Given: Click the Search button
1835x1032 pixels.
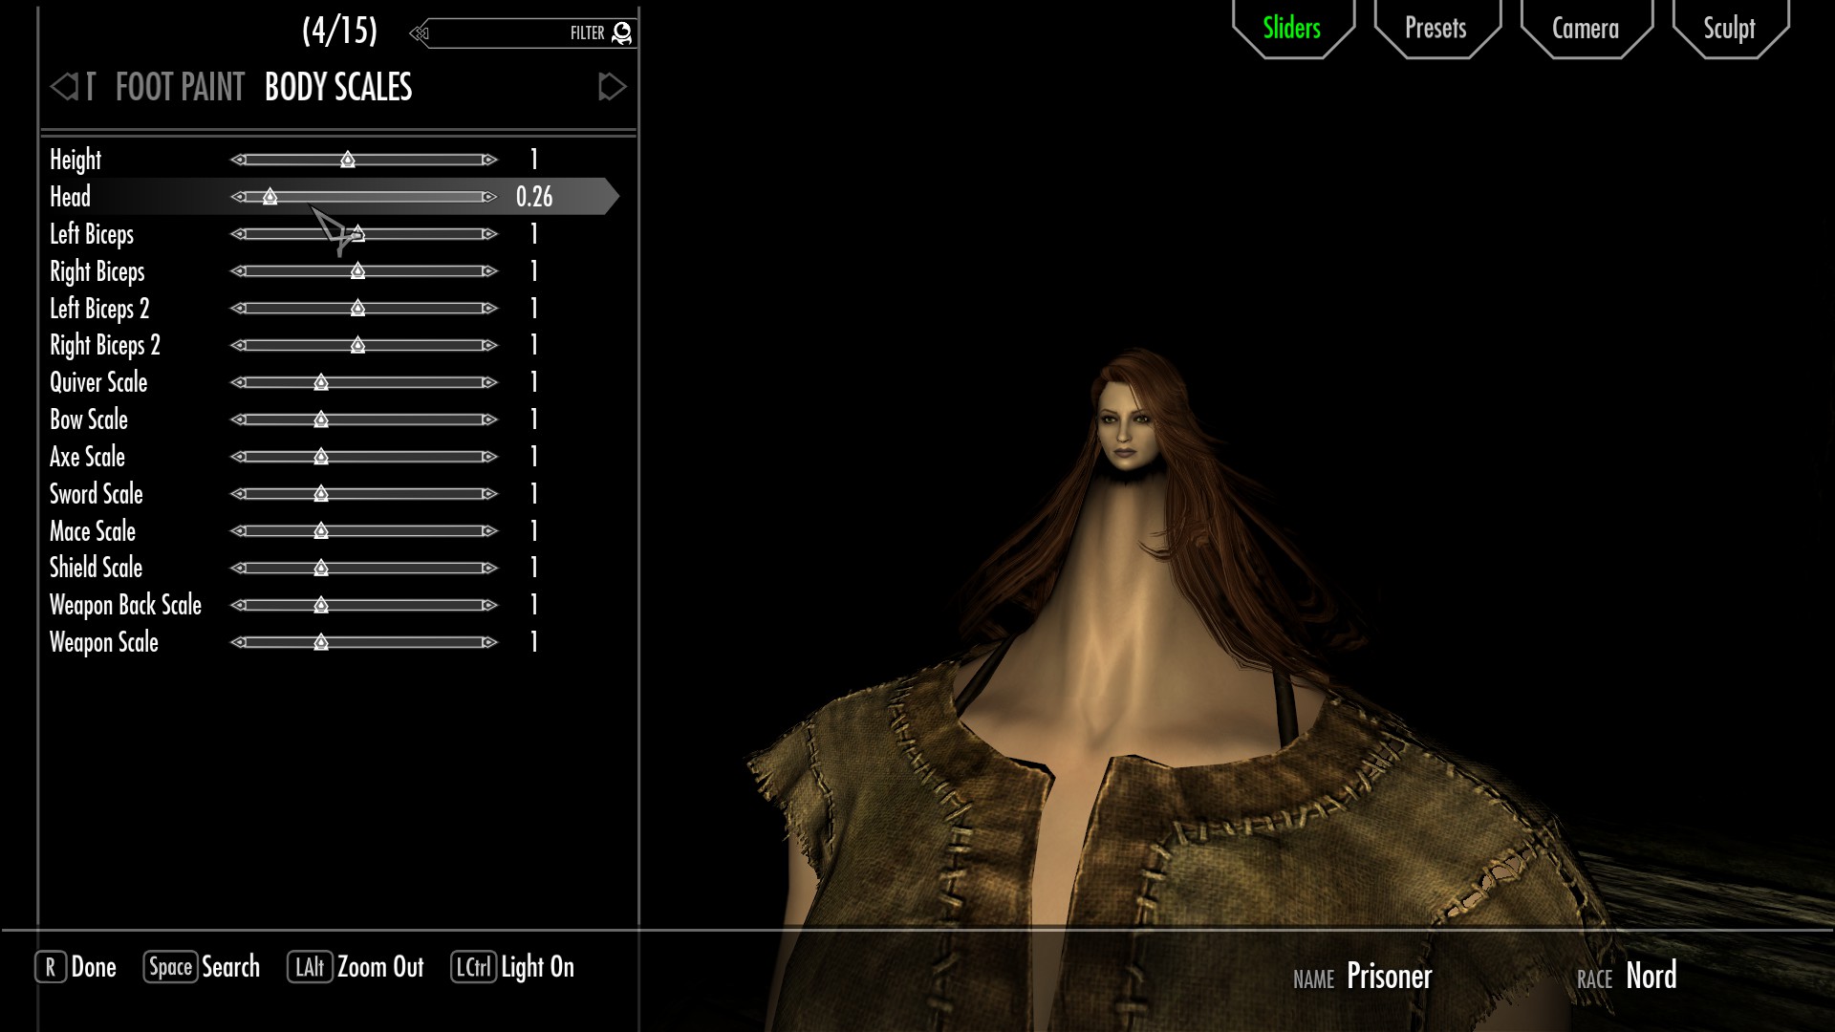Looking at the screenshot, I should [202, 967].
